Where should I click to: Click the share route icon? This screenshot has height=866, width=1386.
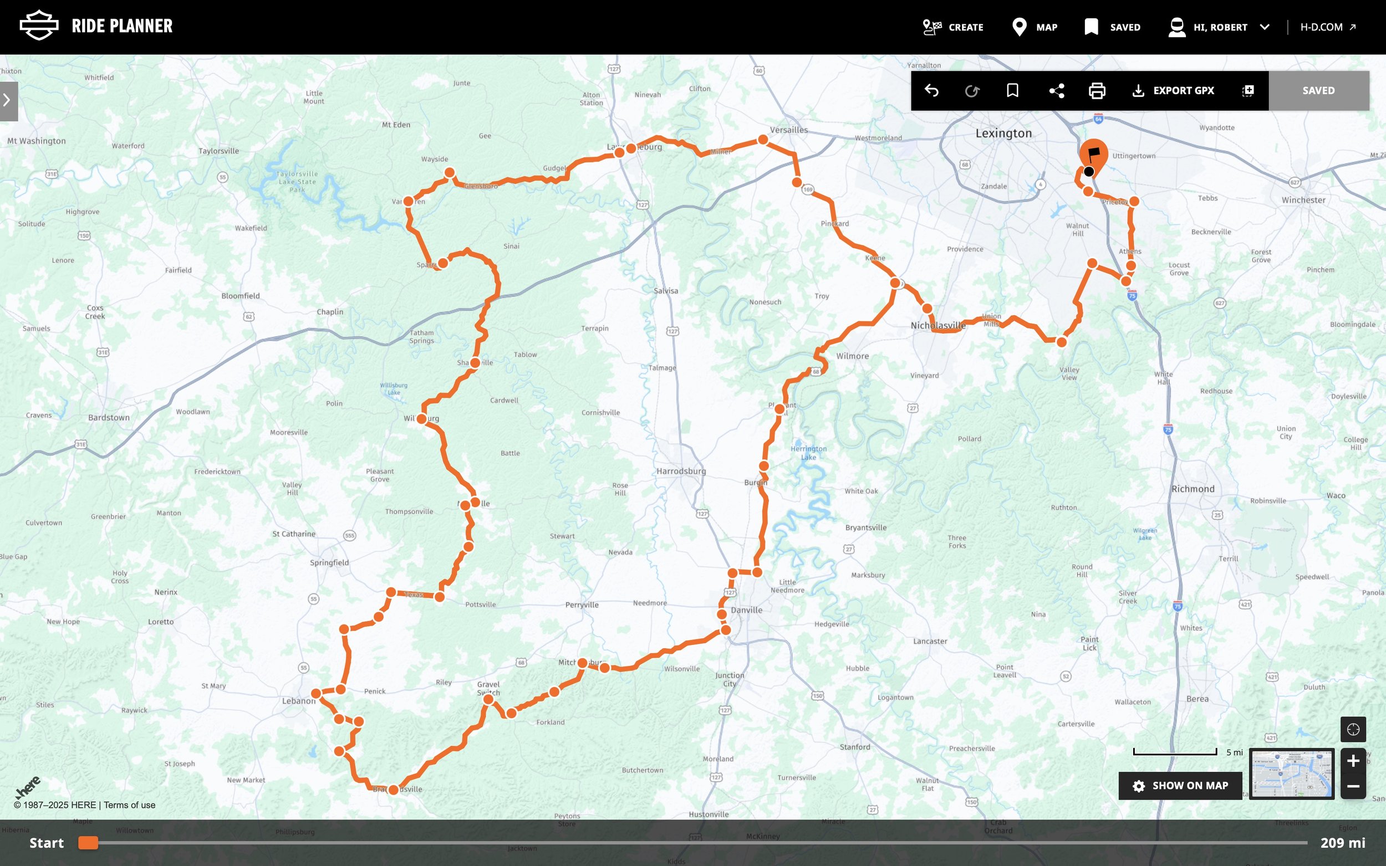click(x=1056, y=90)
